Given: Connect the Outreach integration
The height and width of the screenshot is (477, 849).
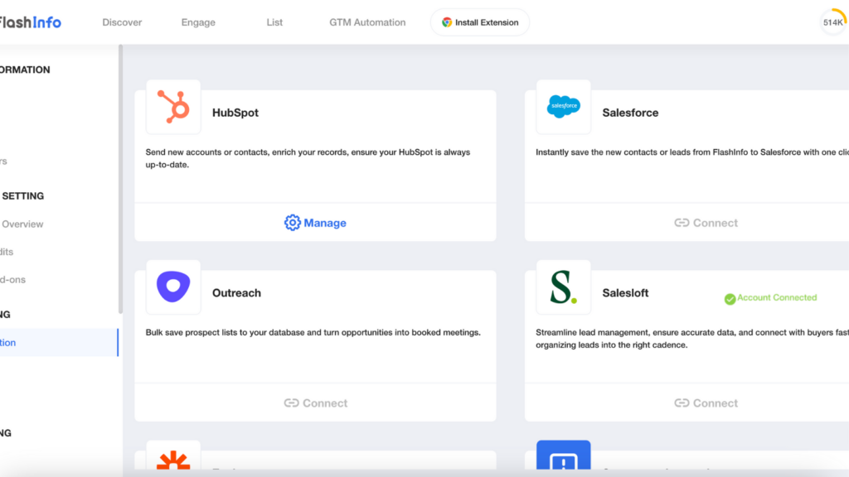Looking at the screenshot, I should click(315, 403).
